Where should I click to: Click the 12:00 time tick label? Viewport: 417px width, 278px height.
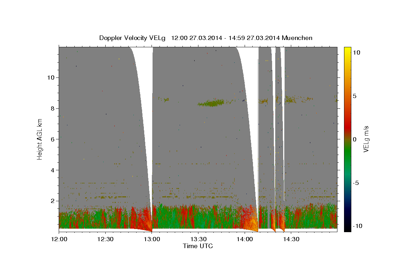59,239
